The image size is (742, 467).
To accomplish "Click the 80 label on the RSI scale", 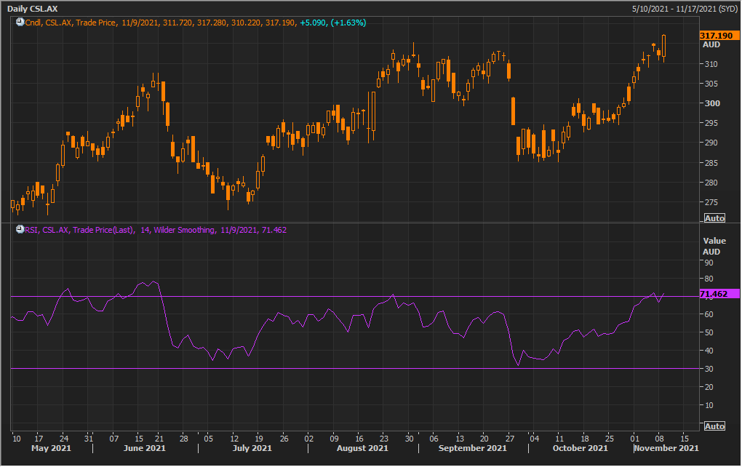I will coord(709,279).
